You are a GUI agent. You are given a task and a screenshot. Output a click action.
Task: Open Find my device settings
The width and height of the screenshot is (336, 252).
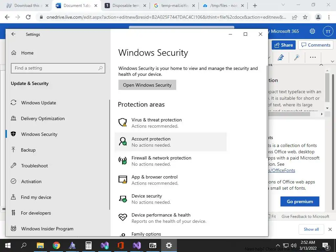[36, 197]
